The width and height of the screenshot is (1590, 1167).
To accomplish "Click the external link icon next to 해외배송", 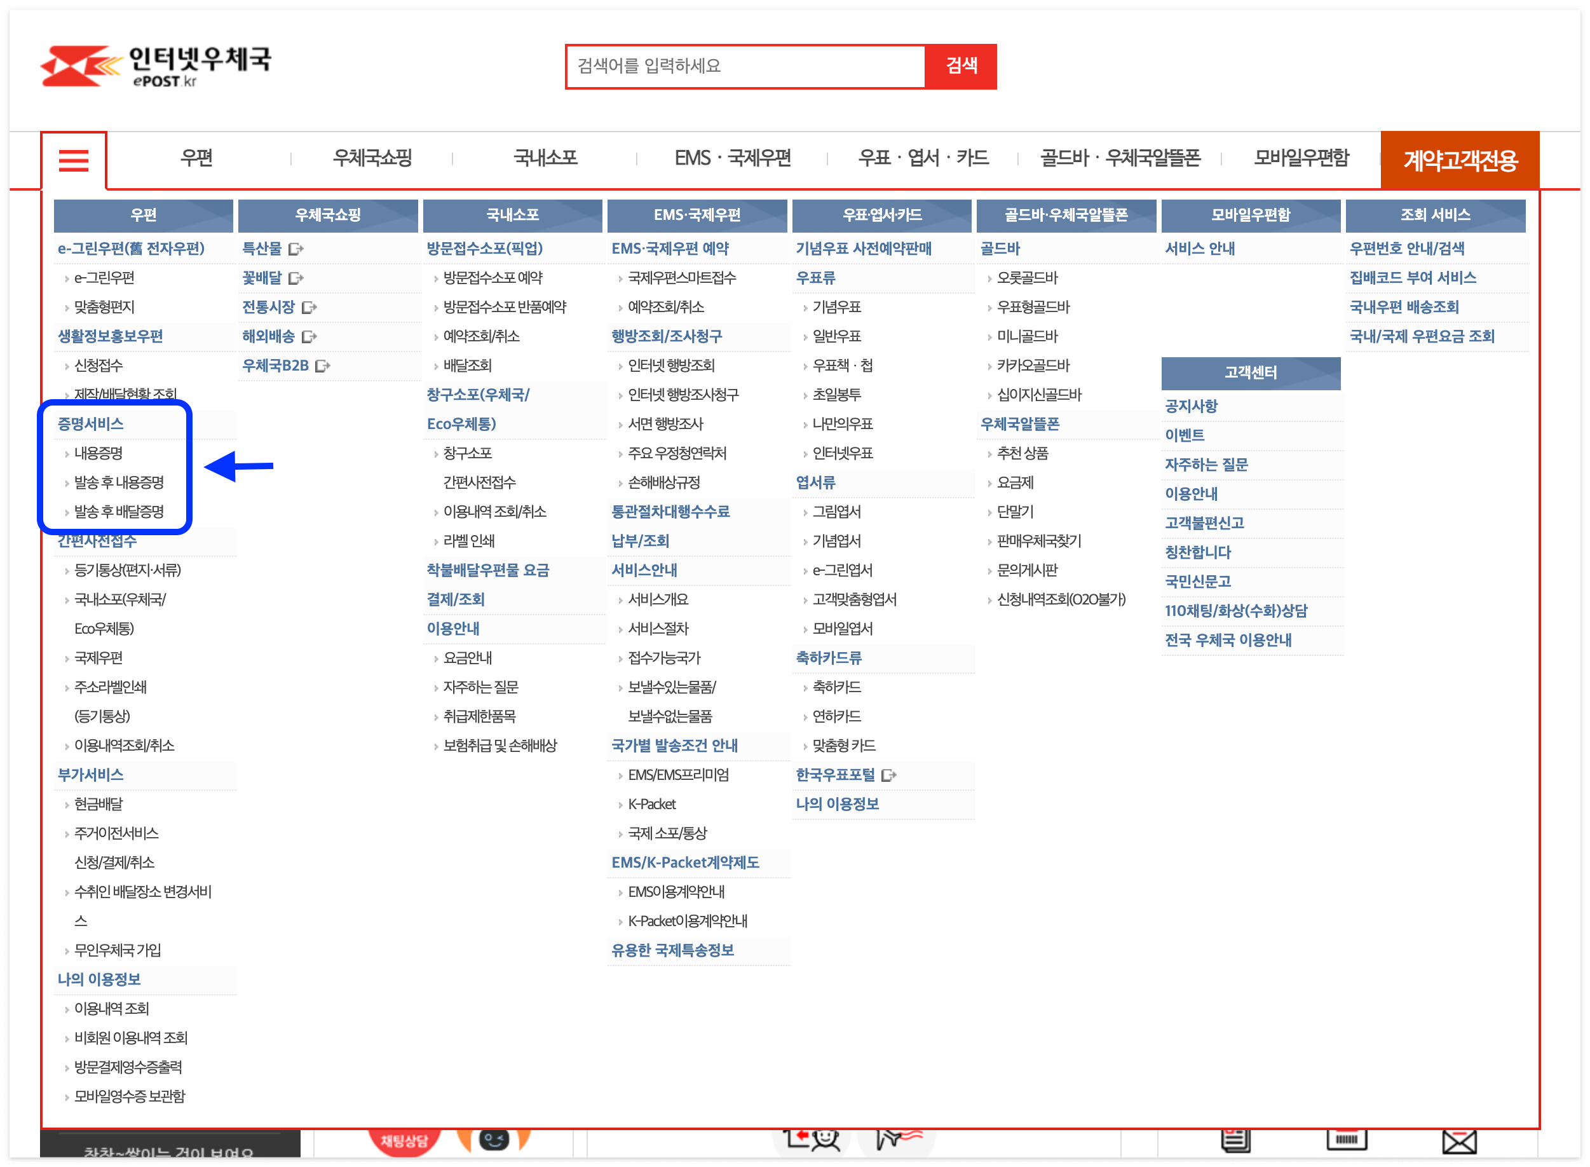I will coord(309,337).
